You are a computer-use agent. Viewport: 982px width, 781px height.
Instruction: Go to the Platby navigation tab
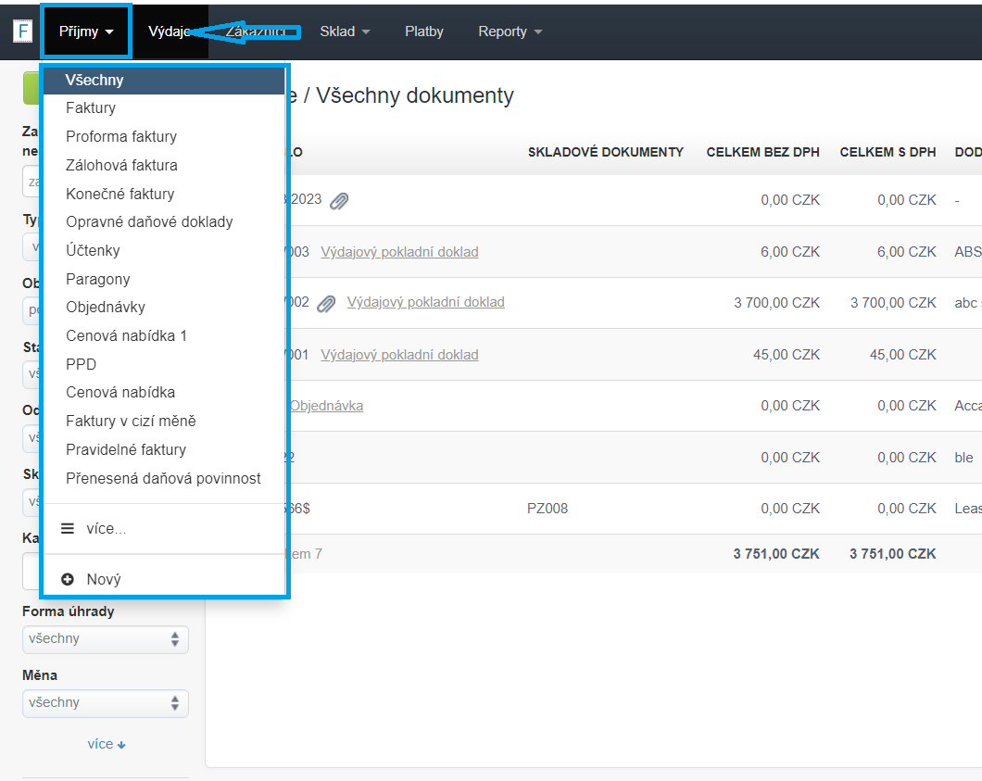[x=423, y=31]
